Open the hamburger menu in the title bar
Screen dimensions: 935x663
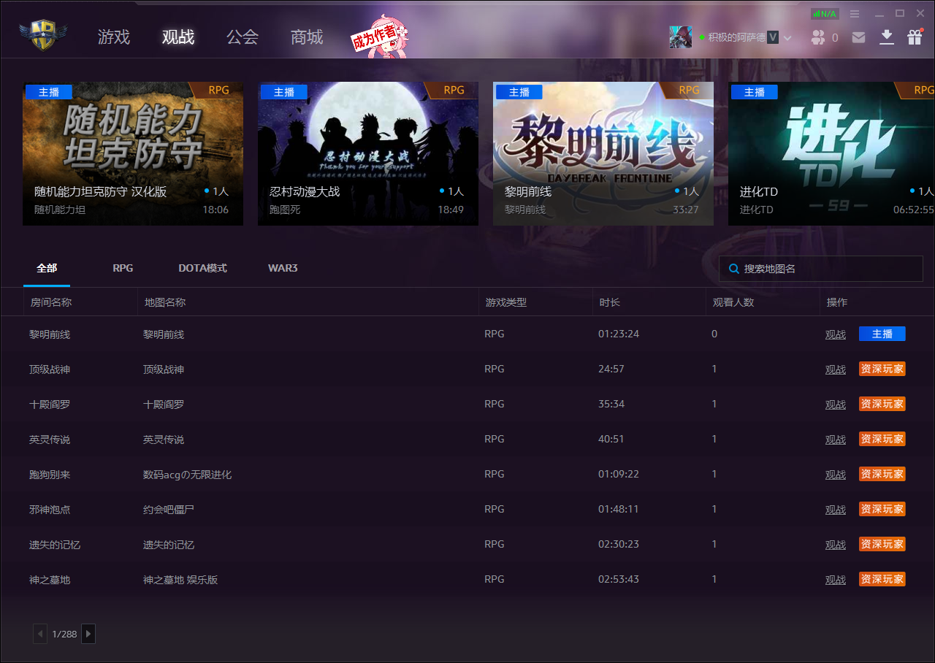pyautogui.click(x=855, y=12)
